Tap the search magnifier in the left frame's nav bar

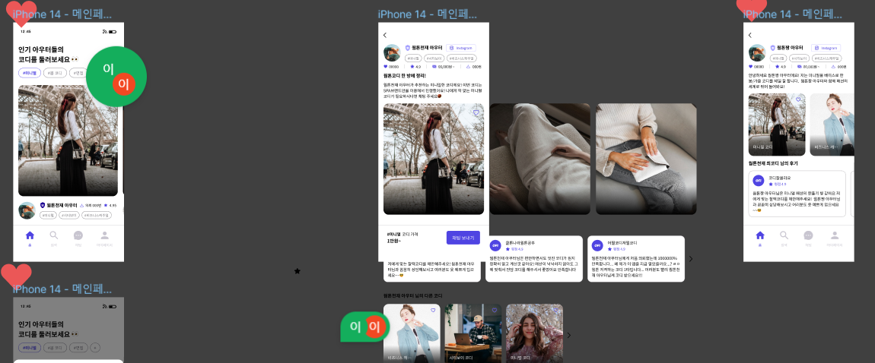[x=53, y=235]
